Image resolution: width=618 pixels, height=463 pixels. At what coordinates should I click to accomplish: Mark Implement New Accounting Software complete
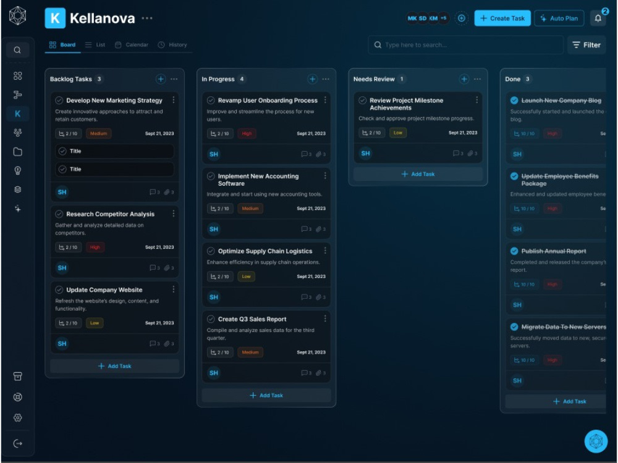coord(211,176)
